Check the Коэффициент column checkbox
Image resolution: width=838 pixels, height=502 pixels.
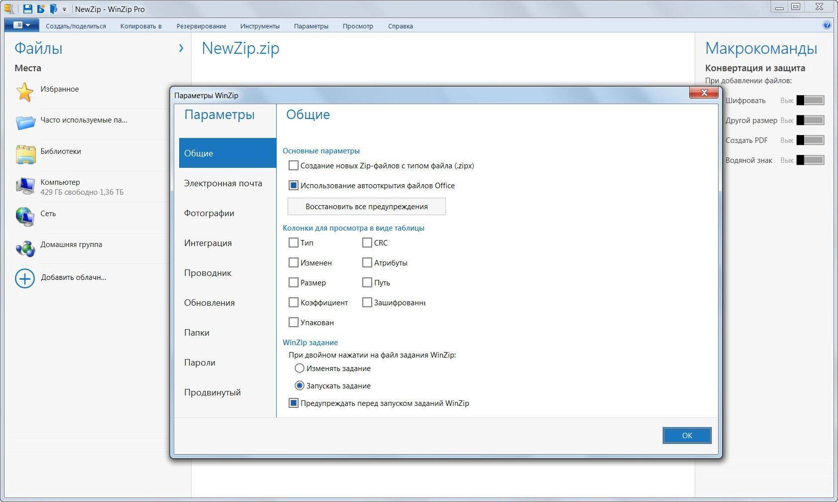click(x=294, y=302)
